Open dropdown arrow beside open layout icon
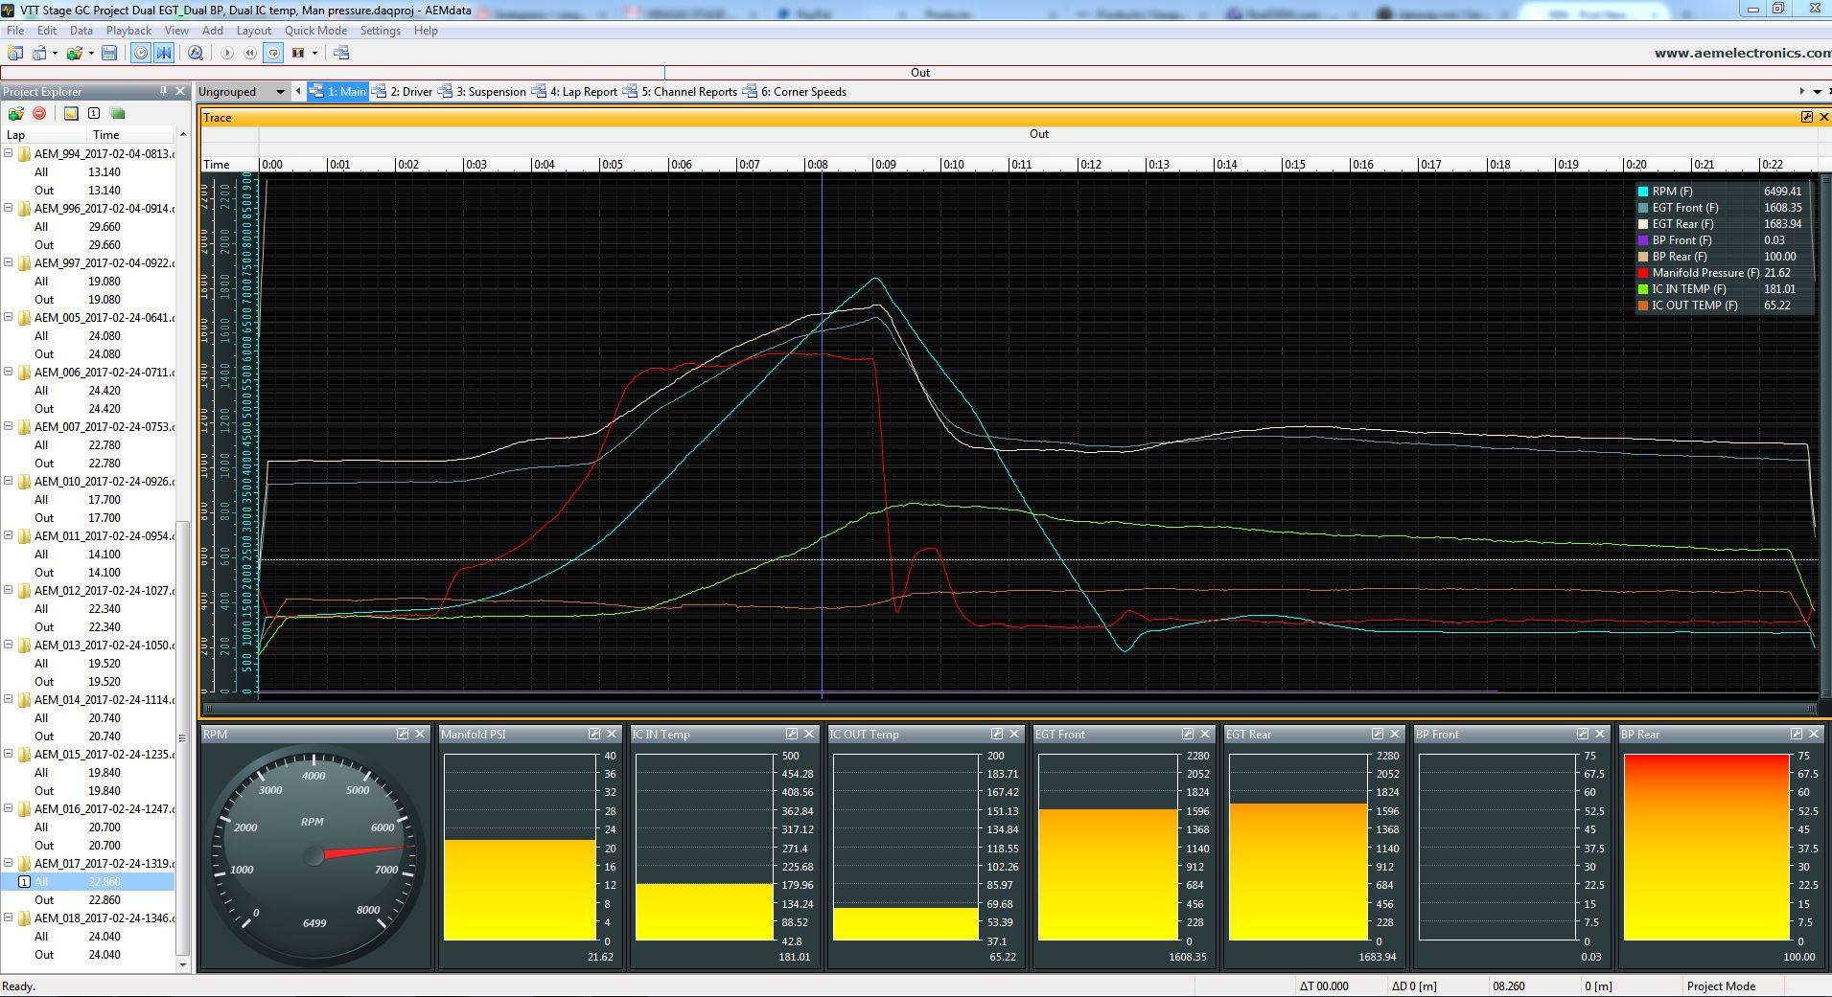Viewport: 1832px width, 997px height. tap(55, 54)
